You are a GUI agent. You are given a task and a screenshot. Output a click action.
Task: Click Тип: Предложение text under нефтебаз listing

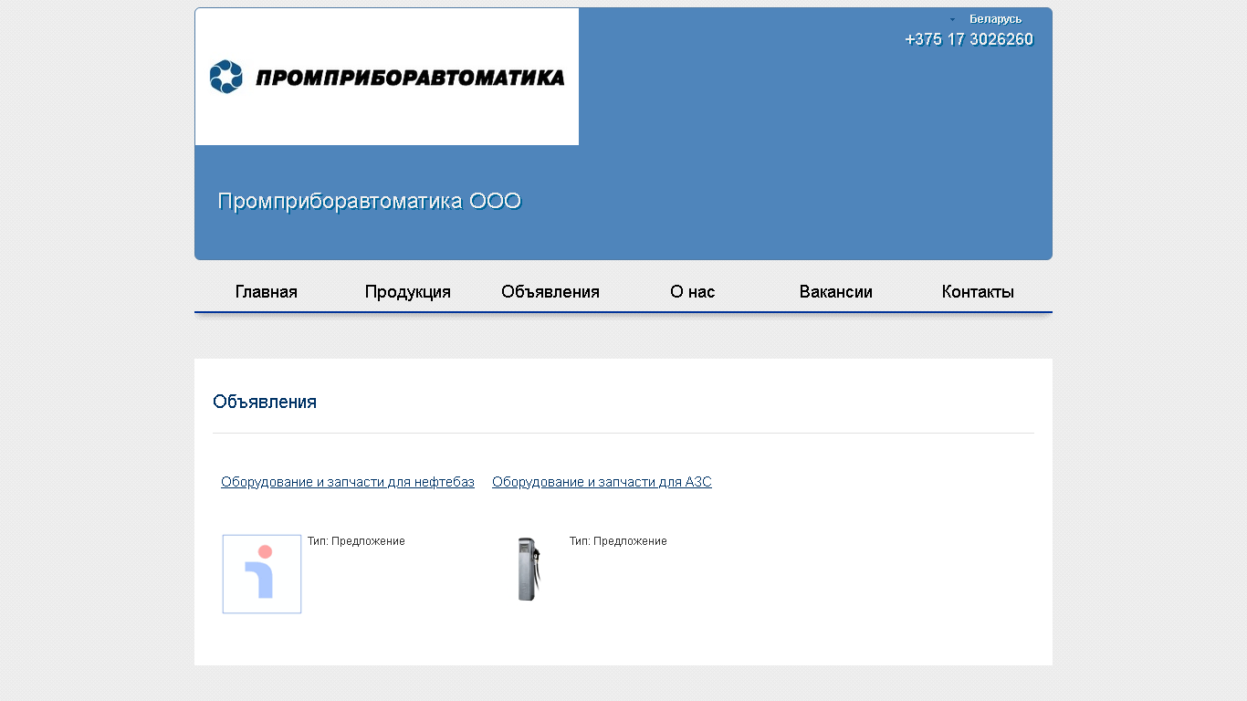pyautogui.click(x=356, y=541)
